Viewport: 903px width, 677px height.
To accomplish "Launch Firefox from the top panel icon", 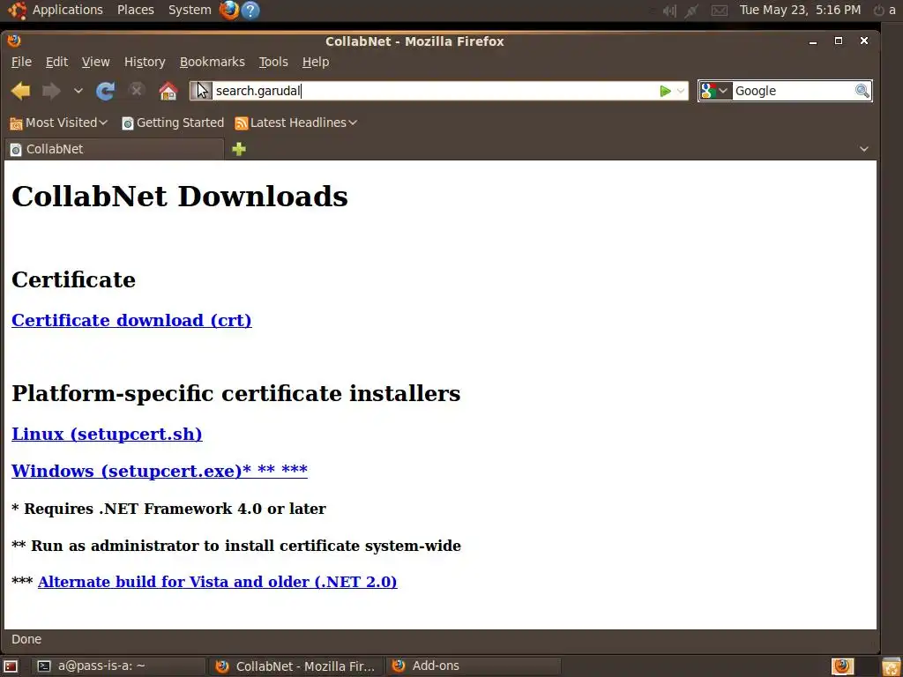I will pos(229,10).
